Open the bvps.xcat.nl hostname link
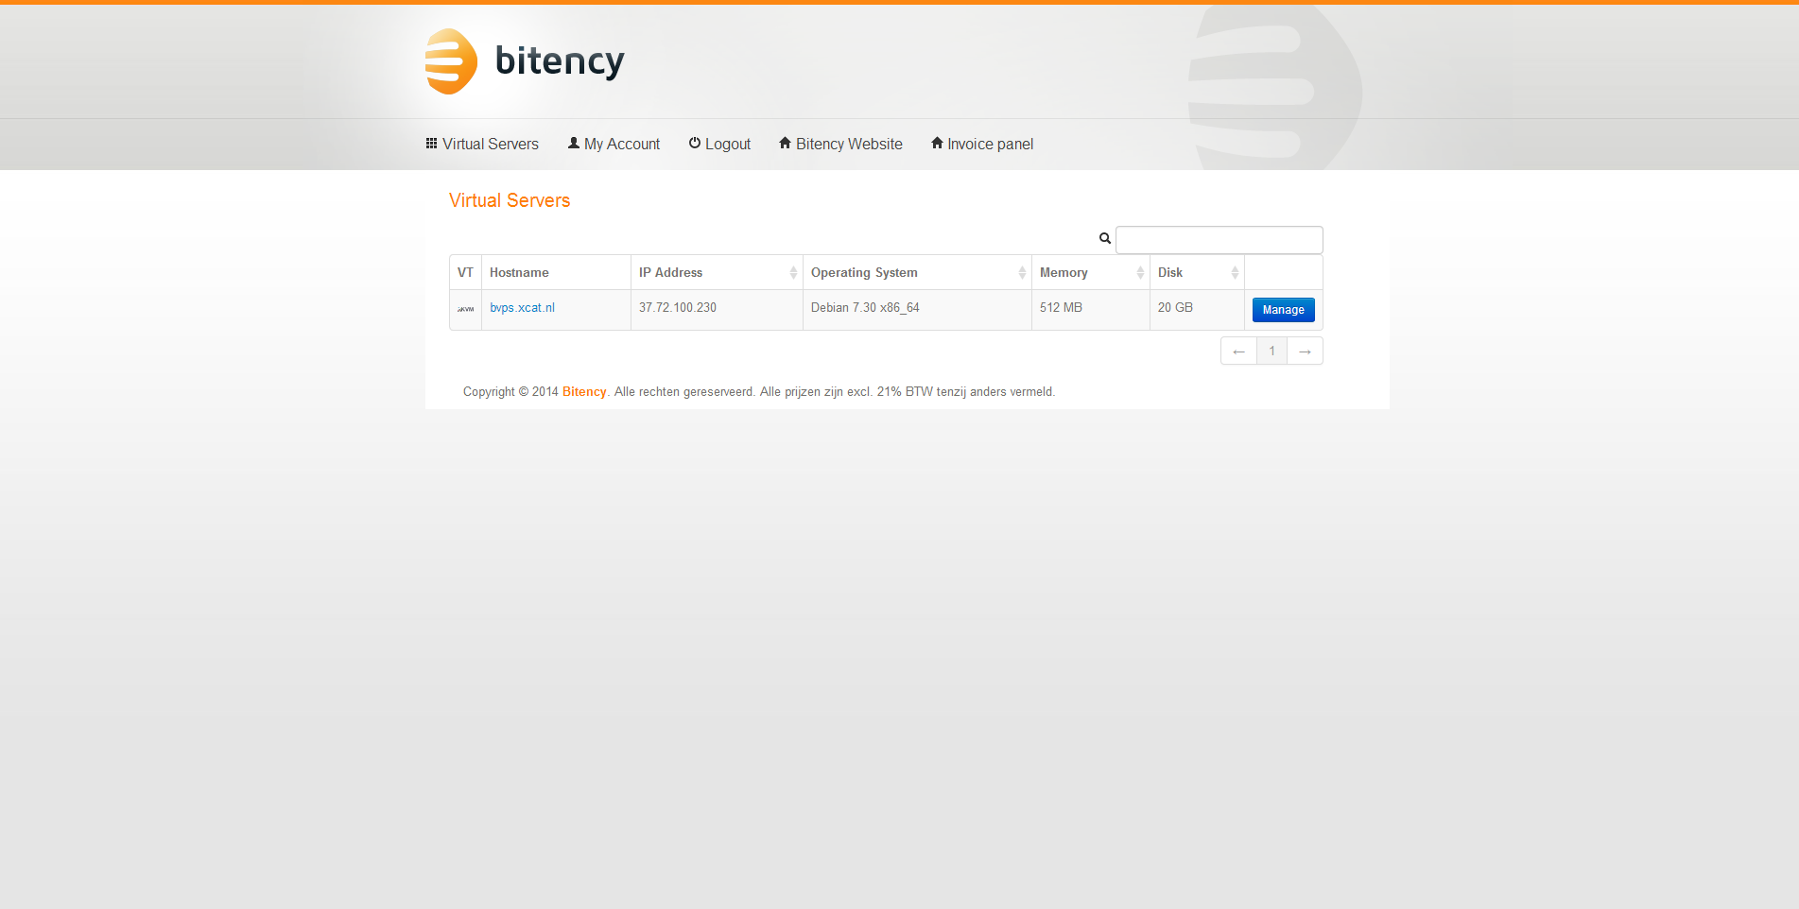This screenshot has height=909, width=1799. pyautogui.click(x=522, y=308)
